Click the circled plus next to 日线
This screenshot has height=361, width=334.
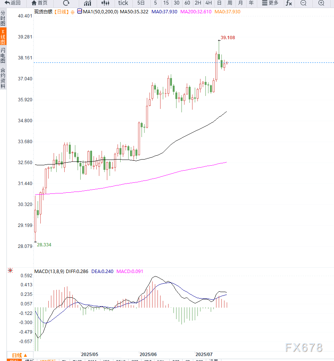point(73,12)
